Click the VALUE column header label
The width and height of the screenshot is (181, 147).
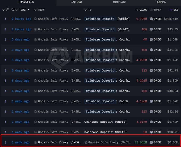pos(143,10)
